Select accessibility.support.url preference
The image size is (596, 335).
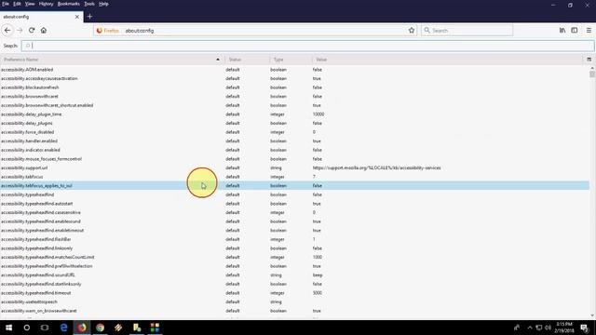click(x=295, y=167)
